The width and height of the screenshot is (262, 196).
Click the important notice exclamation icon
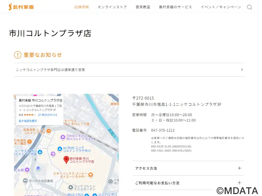pyautogui.click(x=18, y=55)
